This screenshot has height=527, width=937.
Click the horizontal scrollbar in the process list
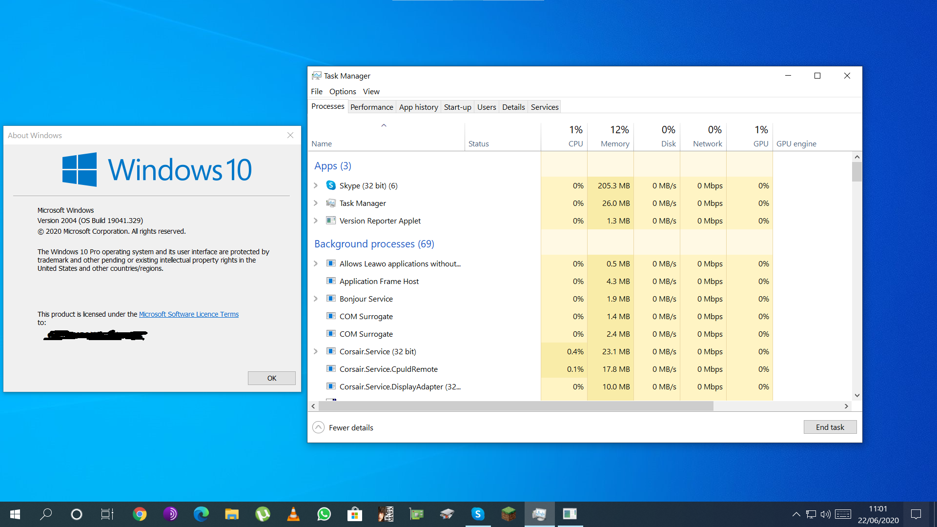click(x=516, y=406)
